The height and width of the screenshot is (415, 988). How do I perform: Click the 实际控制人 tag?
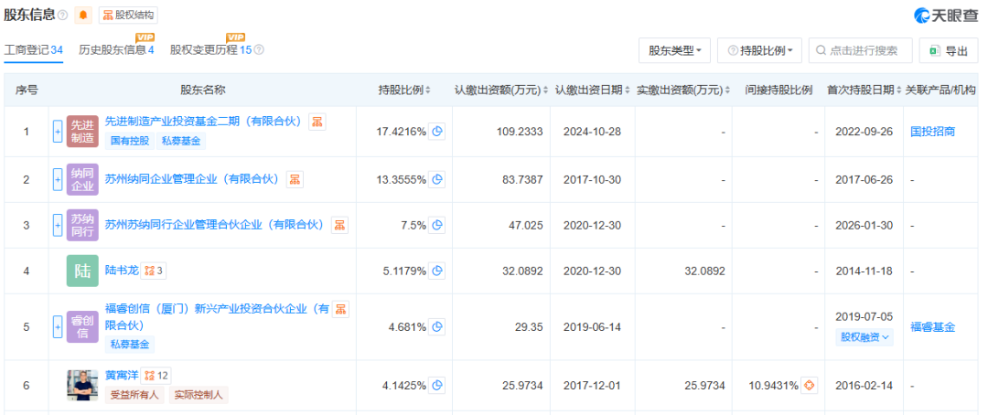[199, 395]
